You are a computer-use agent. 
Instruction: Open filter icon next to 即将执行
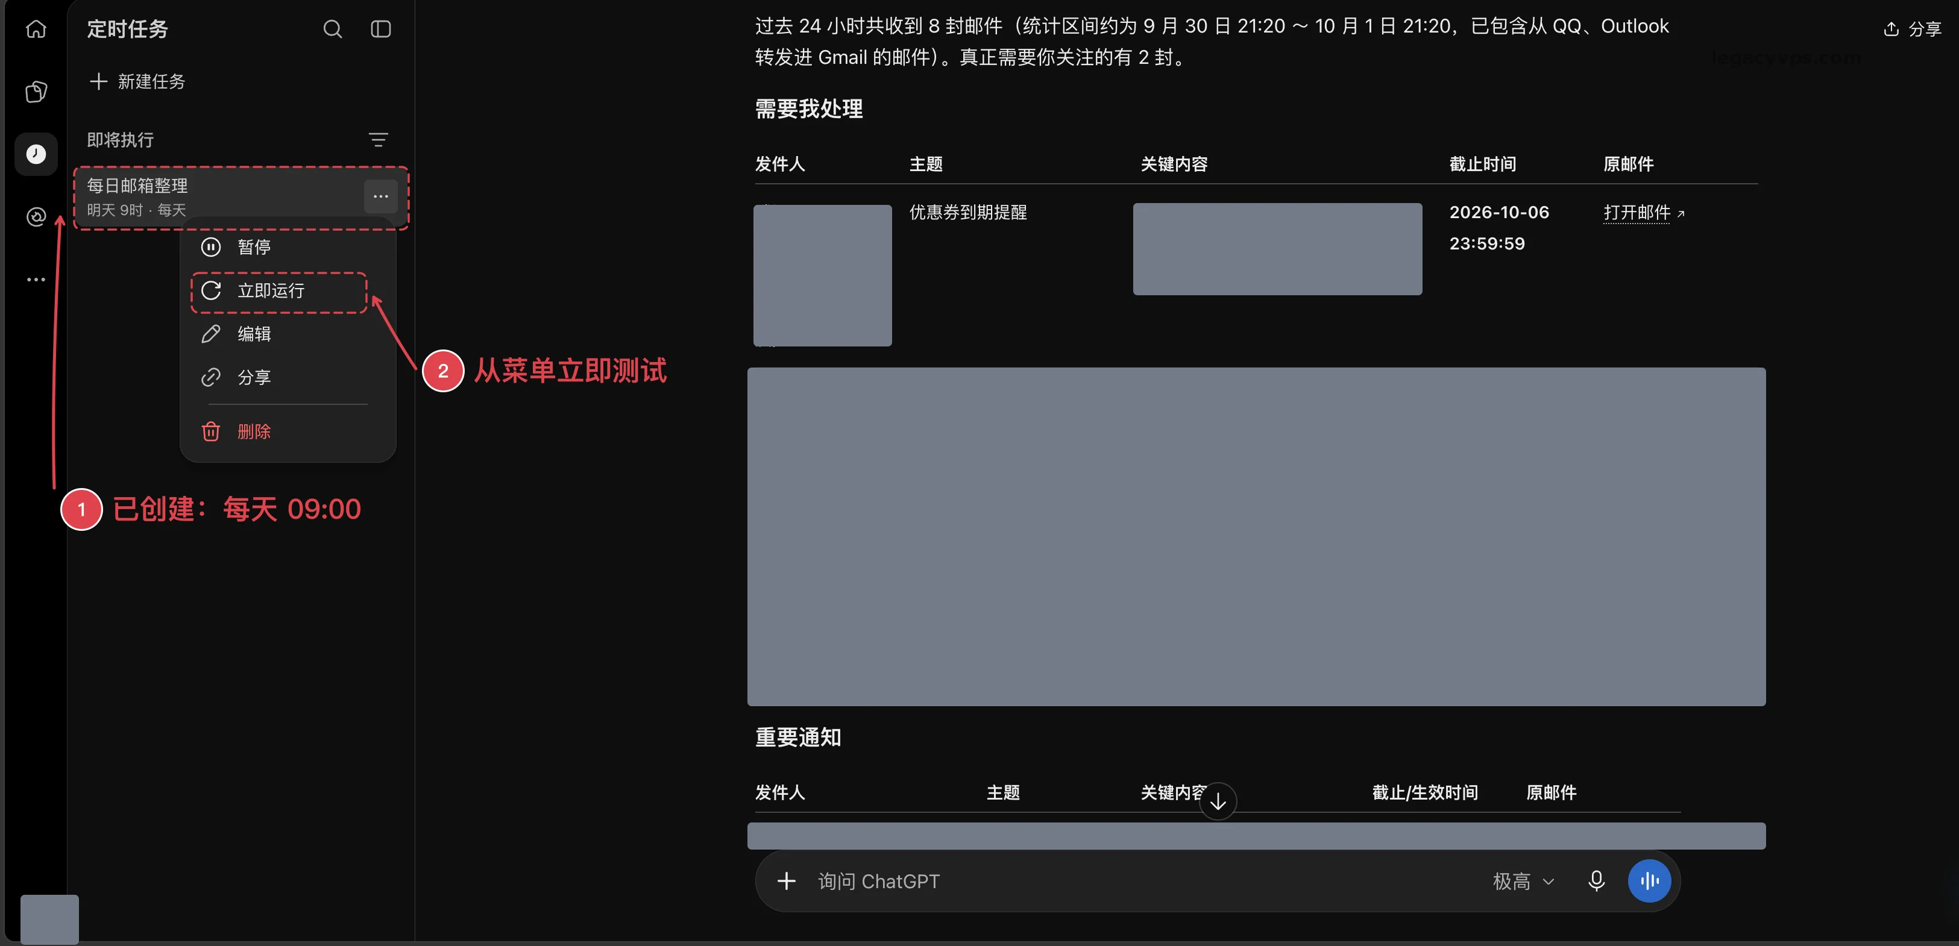pos(378,140)
